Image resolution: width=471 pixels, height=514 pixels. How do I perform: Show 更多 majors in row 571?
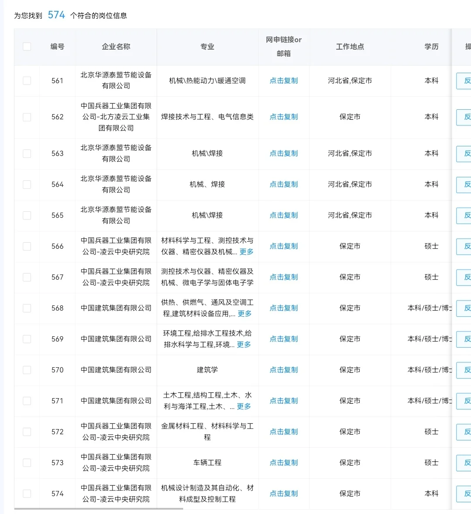[244, 406]
